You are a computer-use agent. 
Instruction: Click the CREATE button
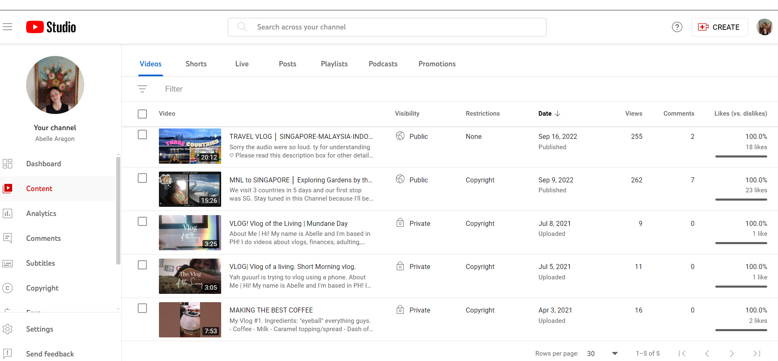coord(719,27)
